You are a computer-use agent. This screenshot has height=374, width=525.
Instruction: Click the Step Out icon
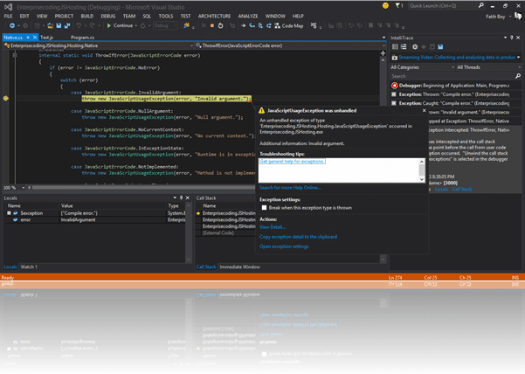coord(269,25)
